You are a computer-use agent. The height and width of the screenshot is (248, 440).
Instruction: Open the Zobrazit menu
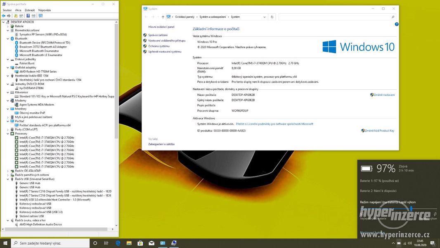click(x=30, y=10)
